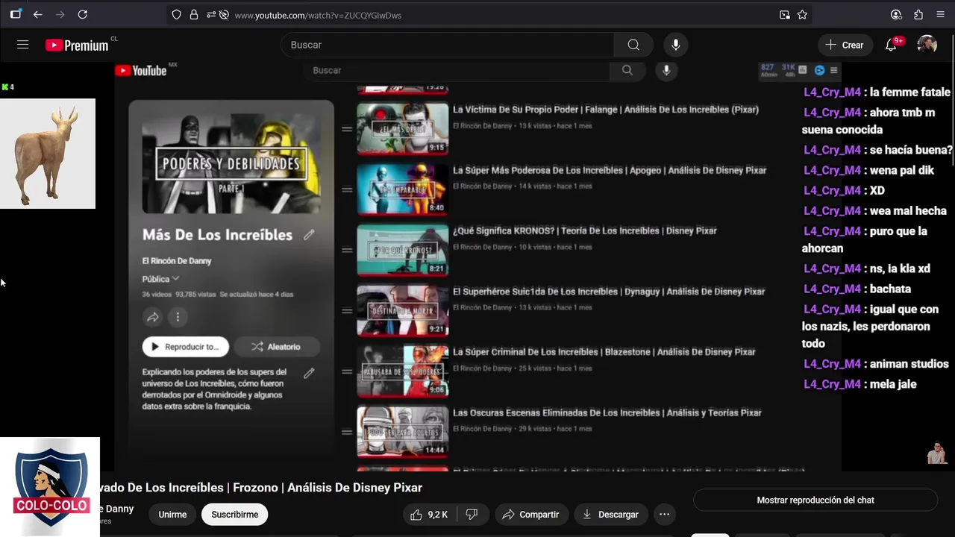Click the Reproducir todo button in the video

pyautogui.click(x=186, y=347)
